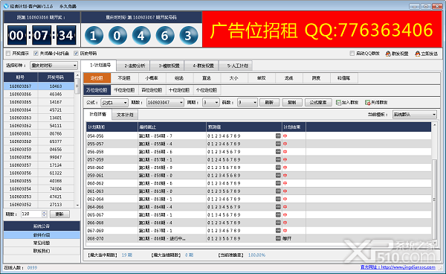Click the 加入群发 icon

[338, 103]
